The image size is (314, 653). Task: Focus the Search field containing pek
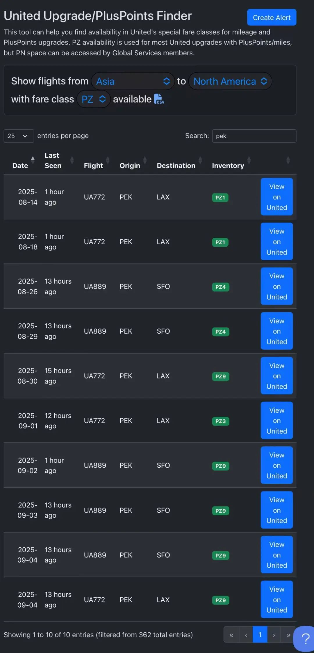[254, 136]
